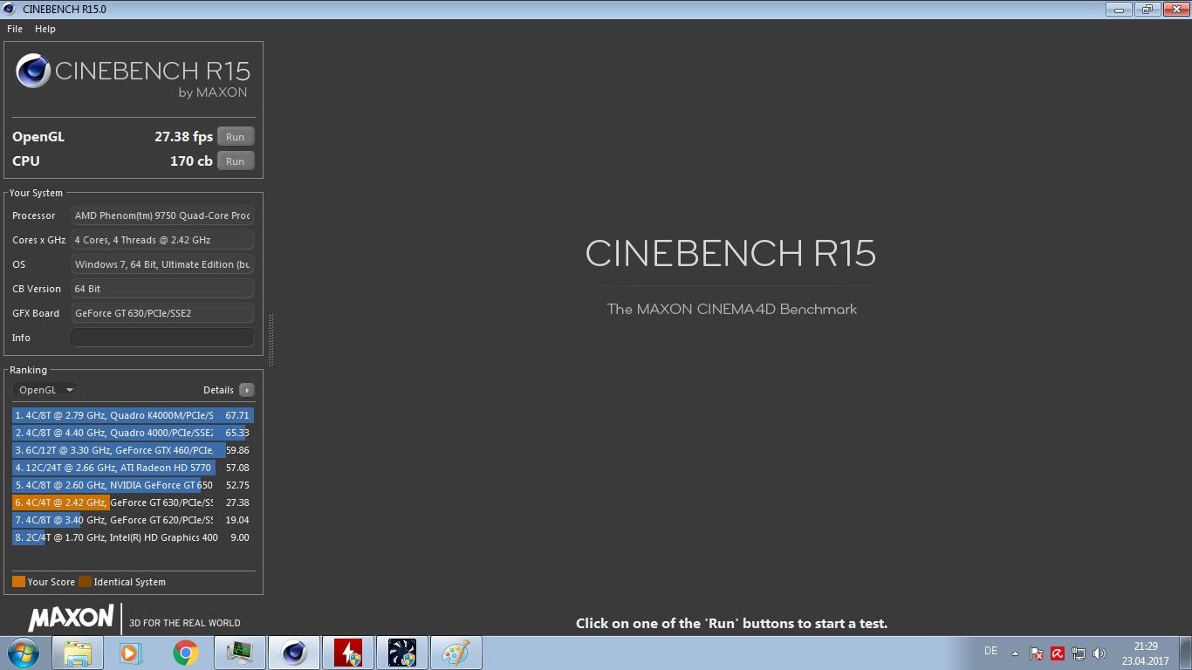Open Avira antivirus tray icon
The width and height of the screenshot is (1192, 670).
click(x=1058, y=653)
